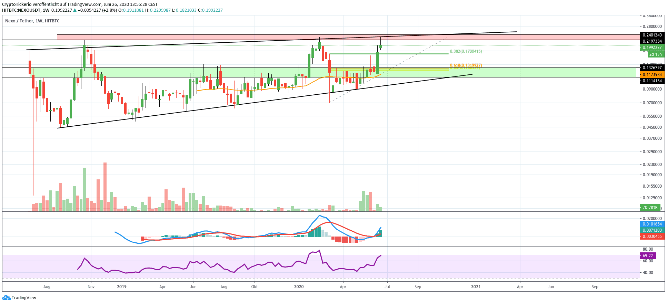Select the 0.1326797 price label
This screenshot has width=667, height=304.
tap(652, 68)
